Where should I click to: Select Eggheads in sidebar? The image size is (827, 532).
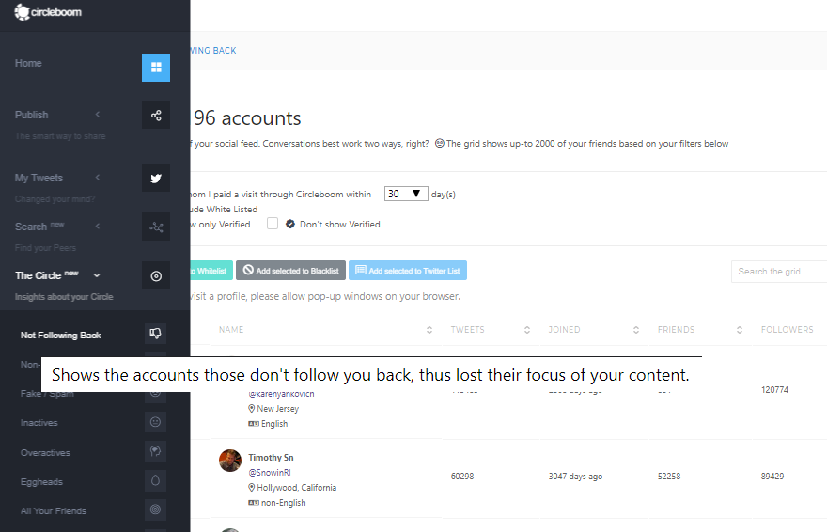[x=41, y=482]
